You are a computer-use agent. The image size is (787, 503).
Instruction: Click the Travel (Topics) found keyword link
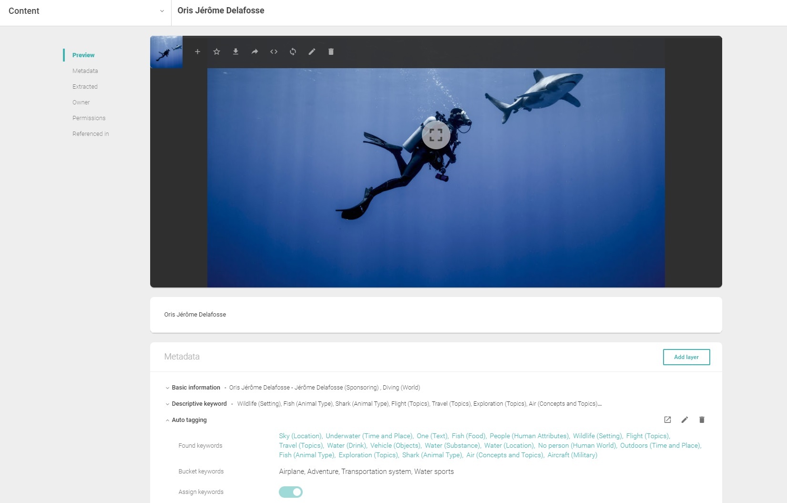click(x=301, y=445)
